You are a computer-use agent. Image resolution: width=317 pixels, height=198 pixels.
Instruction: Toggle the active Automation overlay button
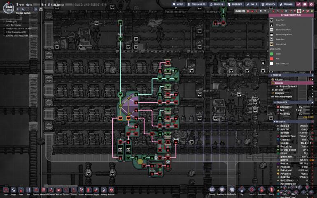(x=299, y=11)
